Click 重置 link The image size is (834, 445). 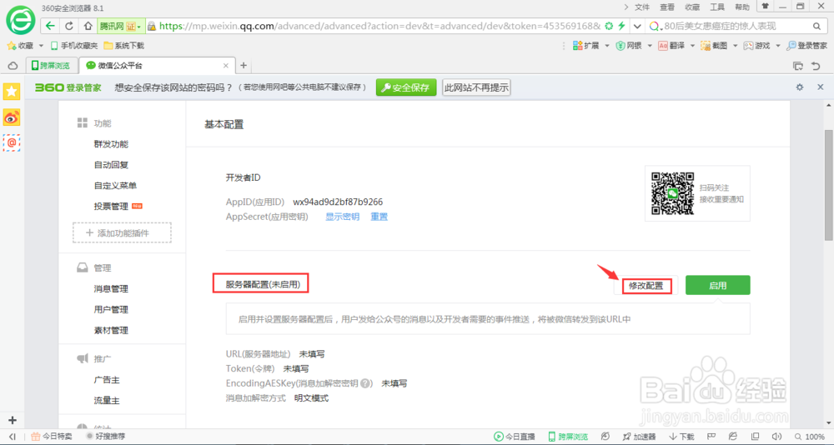click(x=379, y=217)
